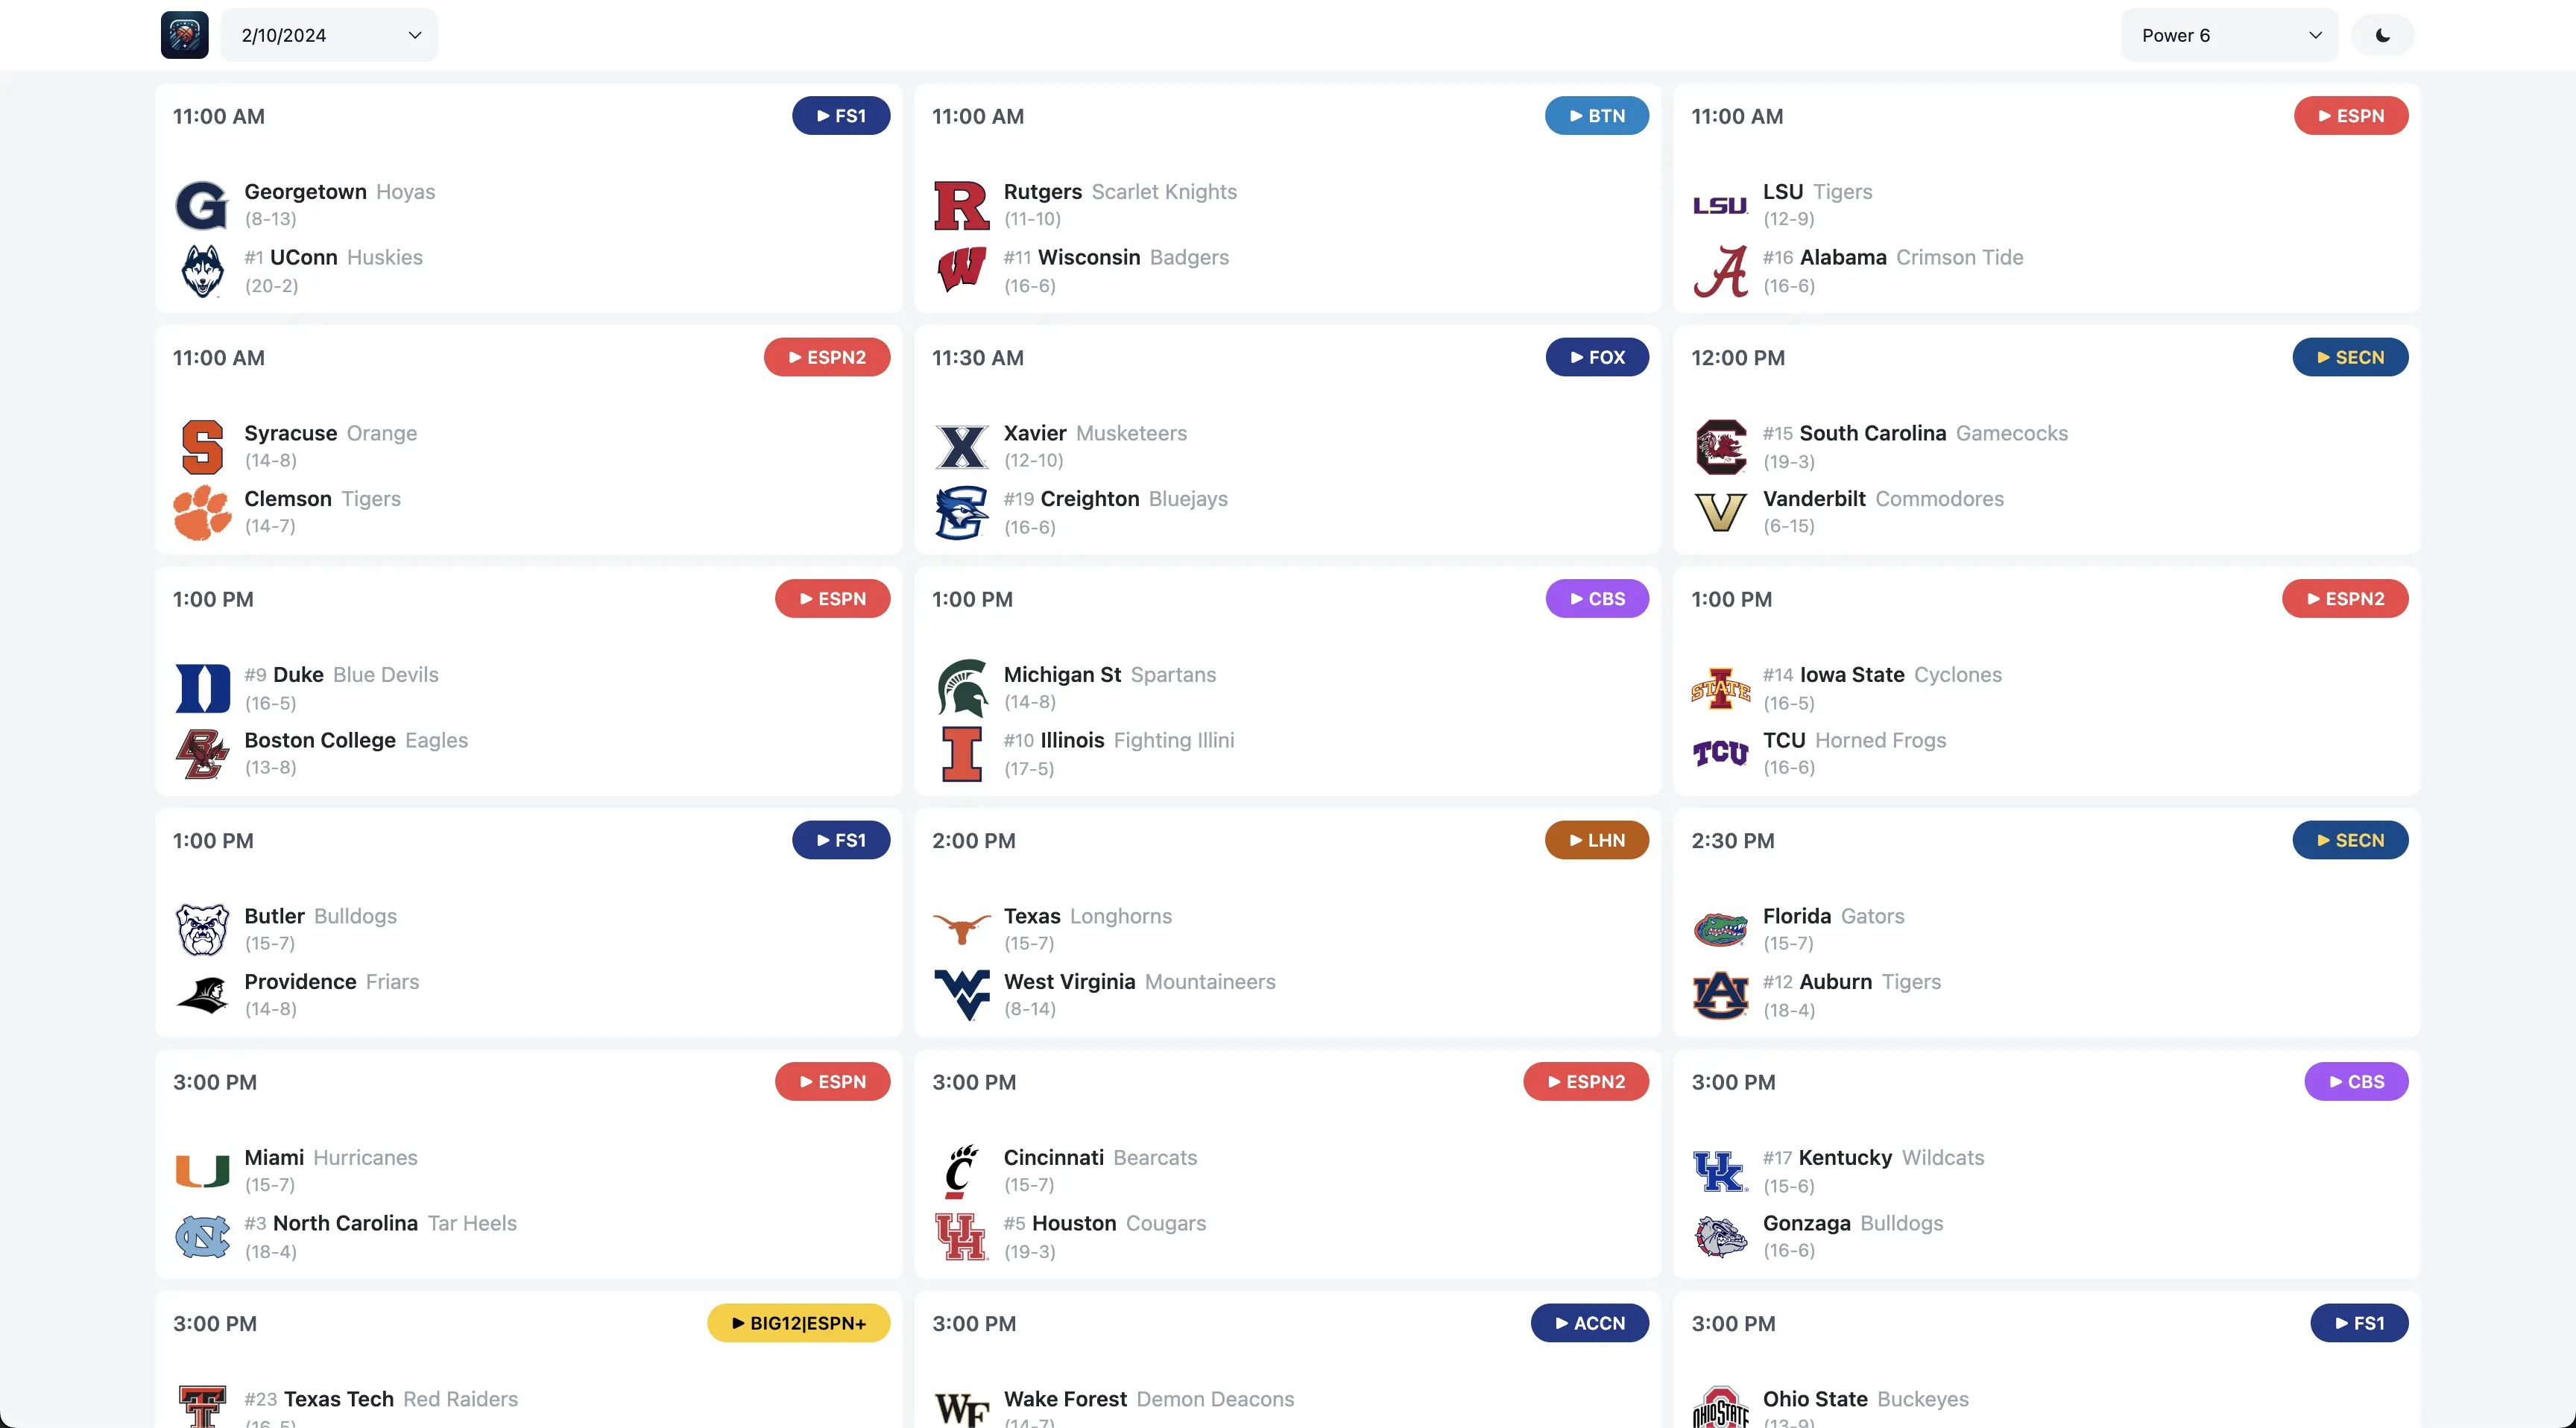Open the Power 6 filter dropdown
Viewport: 2576px width, 1428px height.
(2229, 34)
